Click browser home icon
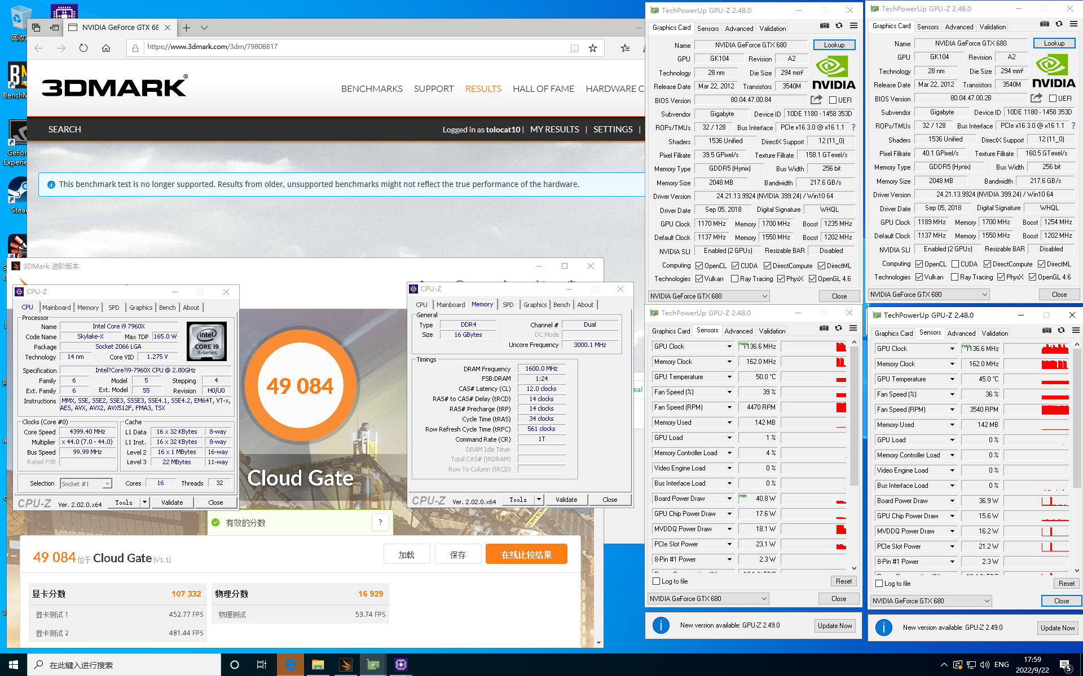 click(106, 48)
